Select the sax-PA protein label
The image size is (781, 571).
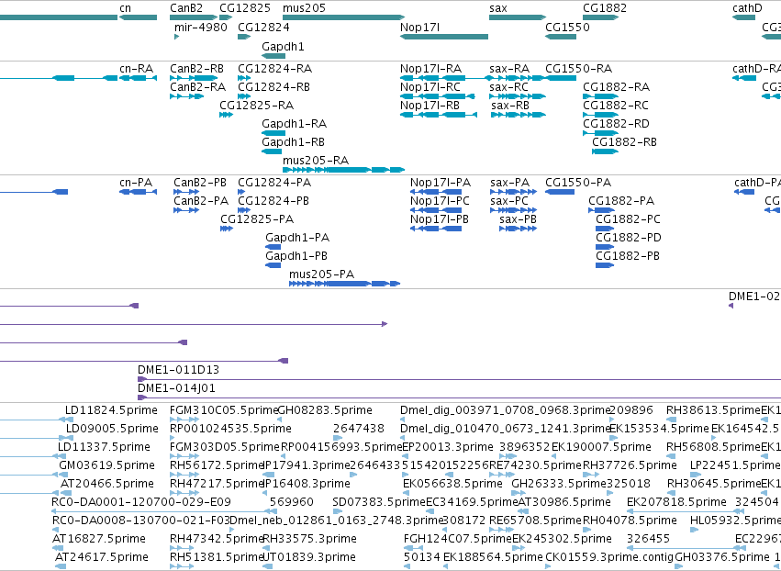click(510, 183)
